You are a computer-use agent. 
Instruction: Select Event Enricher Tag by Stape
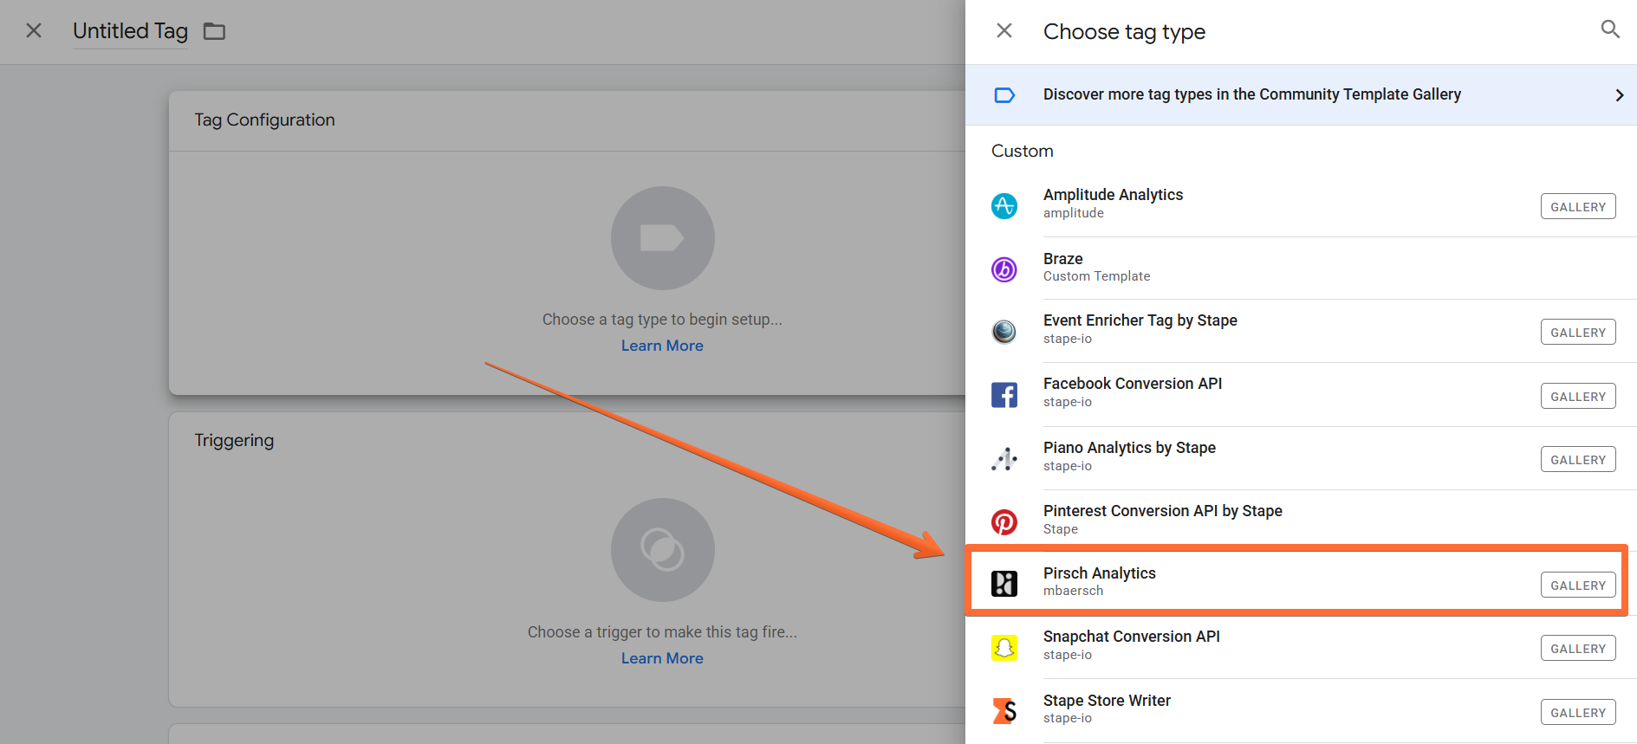click(x=1301, y=331)
